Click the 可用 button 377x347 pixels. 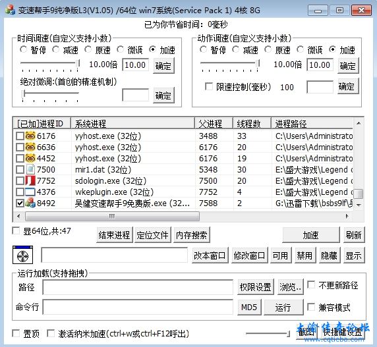(x=281, y=255)
